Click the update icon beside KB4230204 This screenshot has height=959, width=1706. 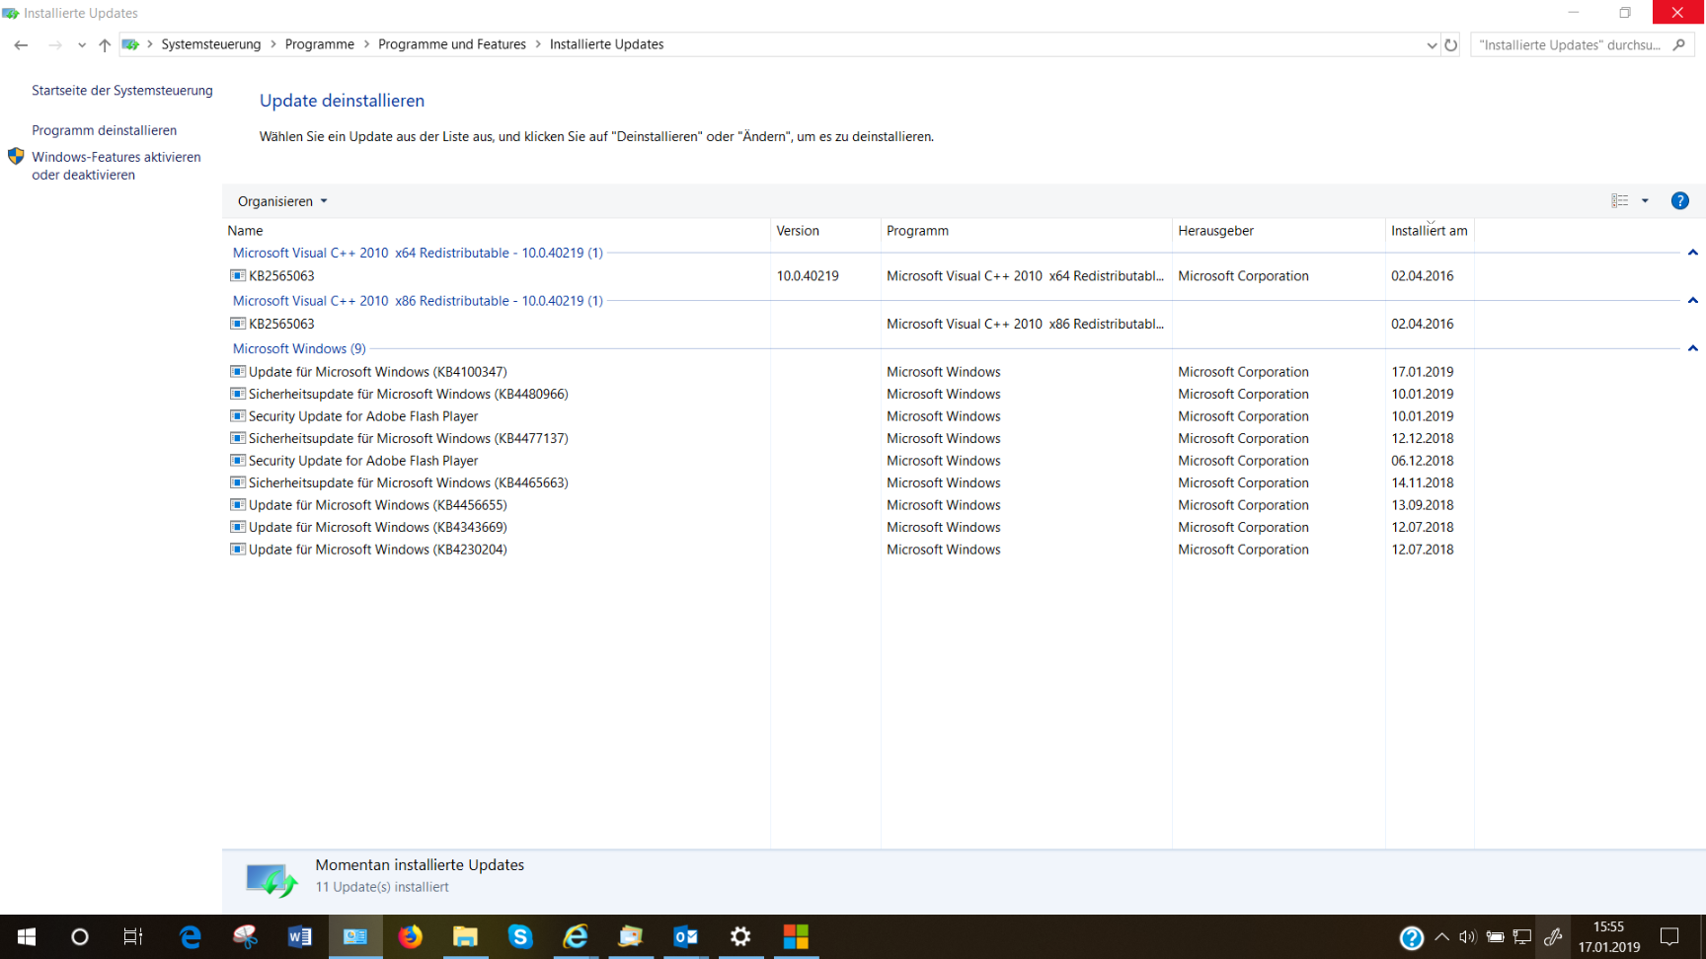click(x=238, y=550)
